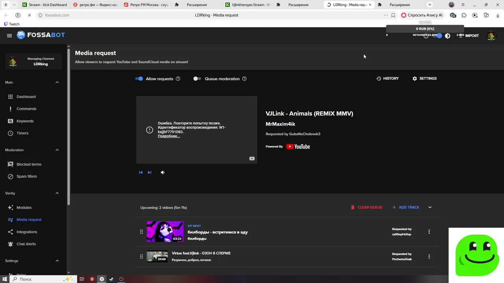Image resolution: width=504 pixels, height=283 pixels.
Task: Click drag handle of билборды track
Action: (x=141, y=232)
